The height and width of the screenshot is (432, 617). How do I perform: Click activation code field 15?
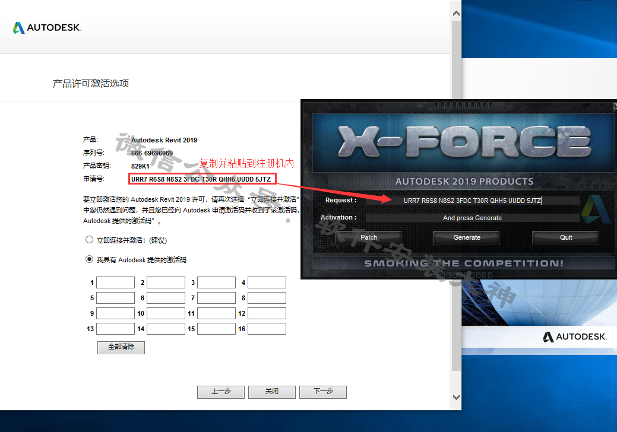216,329
